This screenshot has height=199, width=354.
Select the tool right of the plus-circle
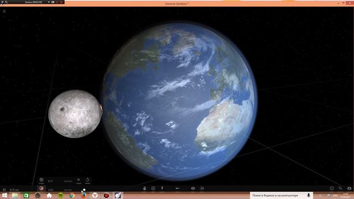(x=162, y=188)
